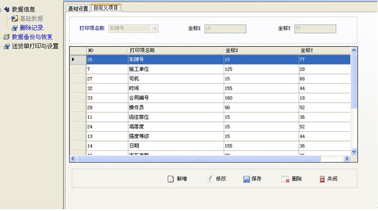Click the horizontal scrollbar thumb
Image resolution: width=378 pixels, height=211 pixels.
(x=199, y=159)
